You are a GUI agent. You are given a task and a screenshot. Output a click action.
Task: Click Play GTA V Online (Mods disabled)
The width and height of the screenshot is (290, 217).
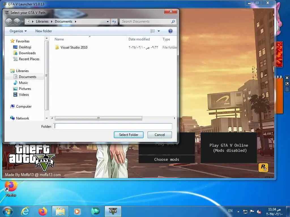(229, 147)
